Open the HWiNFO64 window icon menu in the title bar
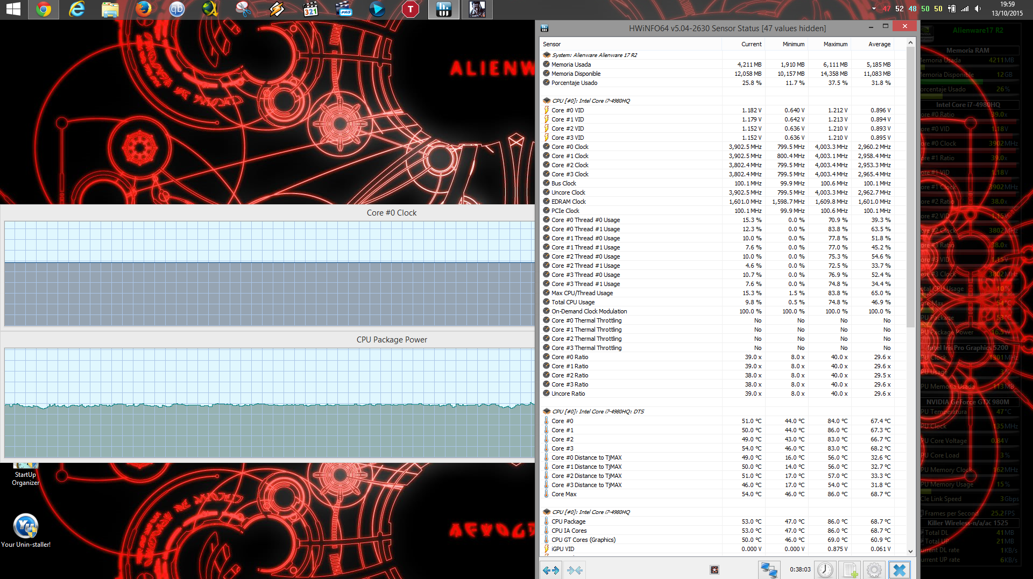Viewport: 1033px width, 579px height. (544, 28)
